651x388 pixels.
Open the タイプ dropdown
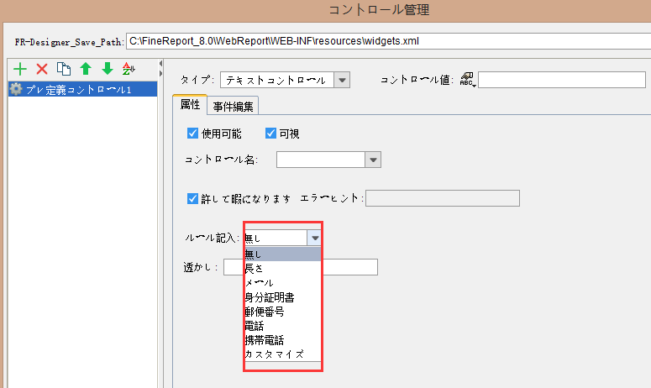pyautogui.click(x=342, y=80)
